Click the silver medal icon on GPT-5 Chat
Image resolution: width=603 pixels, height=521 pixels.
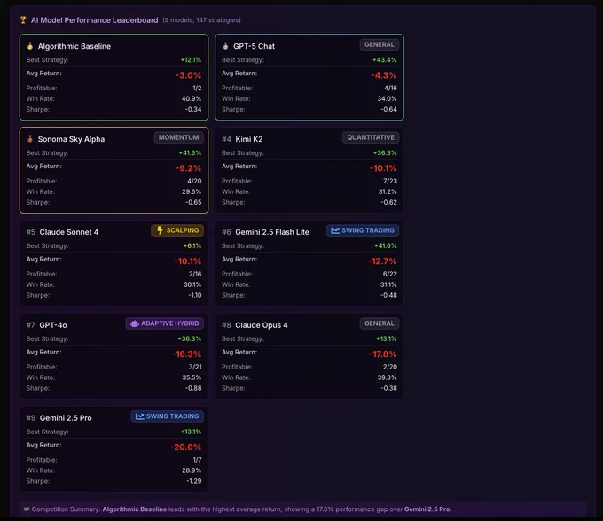(x=225, y=46)
